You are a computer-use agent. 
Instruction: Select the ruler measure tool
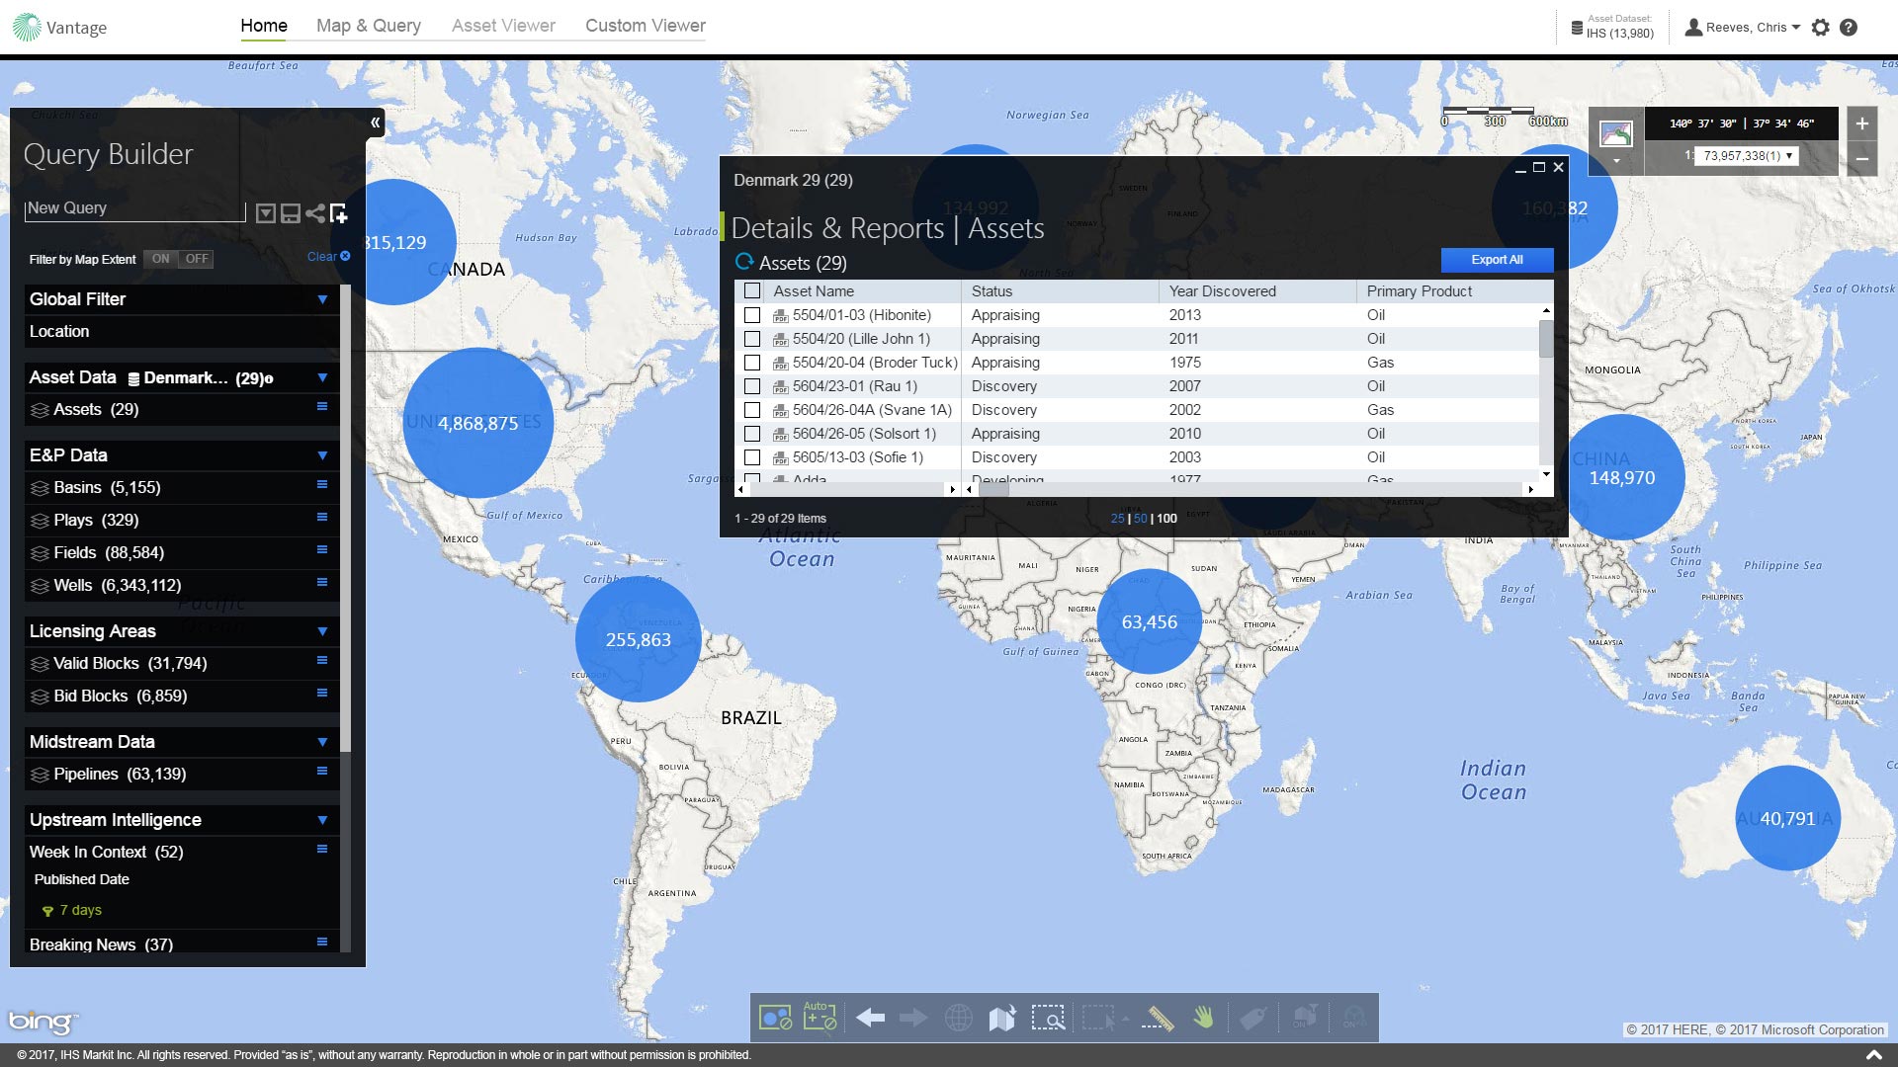click(1158, 1018)
